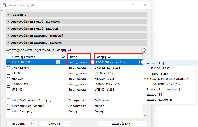Click Παραμετρική type in Ορθογωνικές row

[x=77, y=100]
